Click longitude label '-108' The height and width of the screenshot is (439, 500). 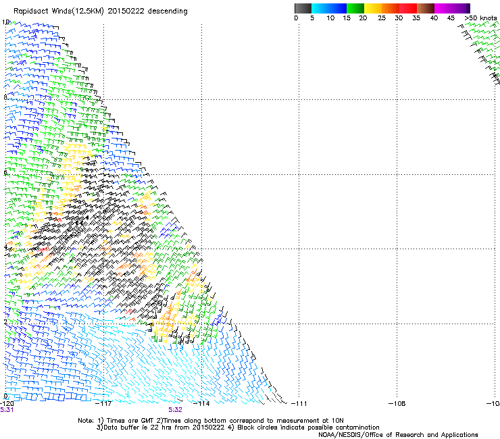[397, 404]
